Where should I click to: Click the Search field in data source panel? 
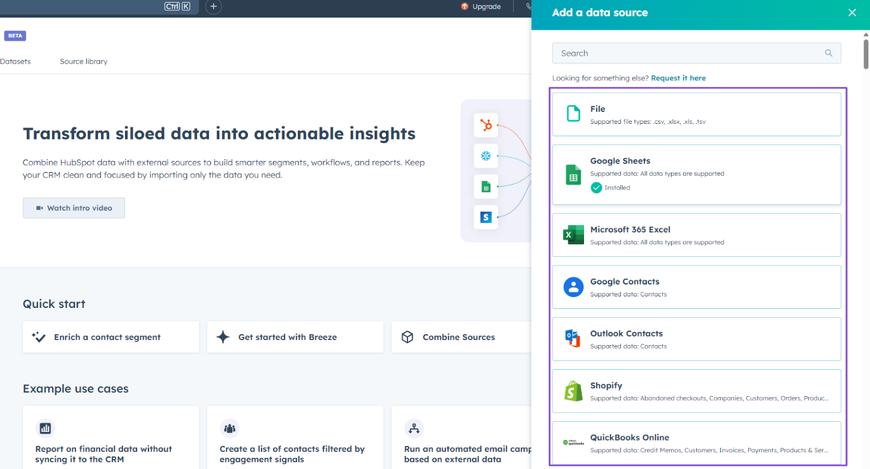click(x=697, y=53)
